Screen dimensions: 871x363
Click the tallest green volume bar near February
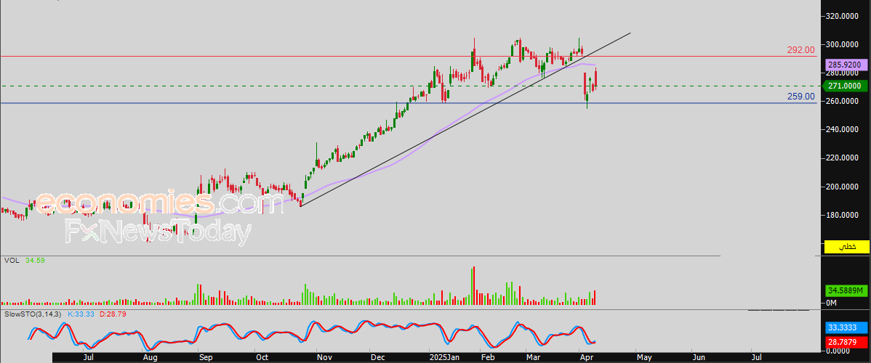[473, 286]
